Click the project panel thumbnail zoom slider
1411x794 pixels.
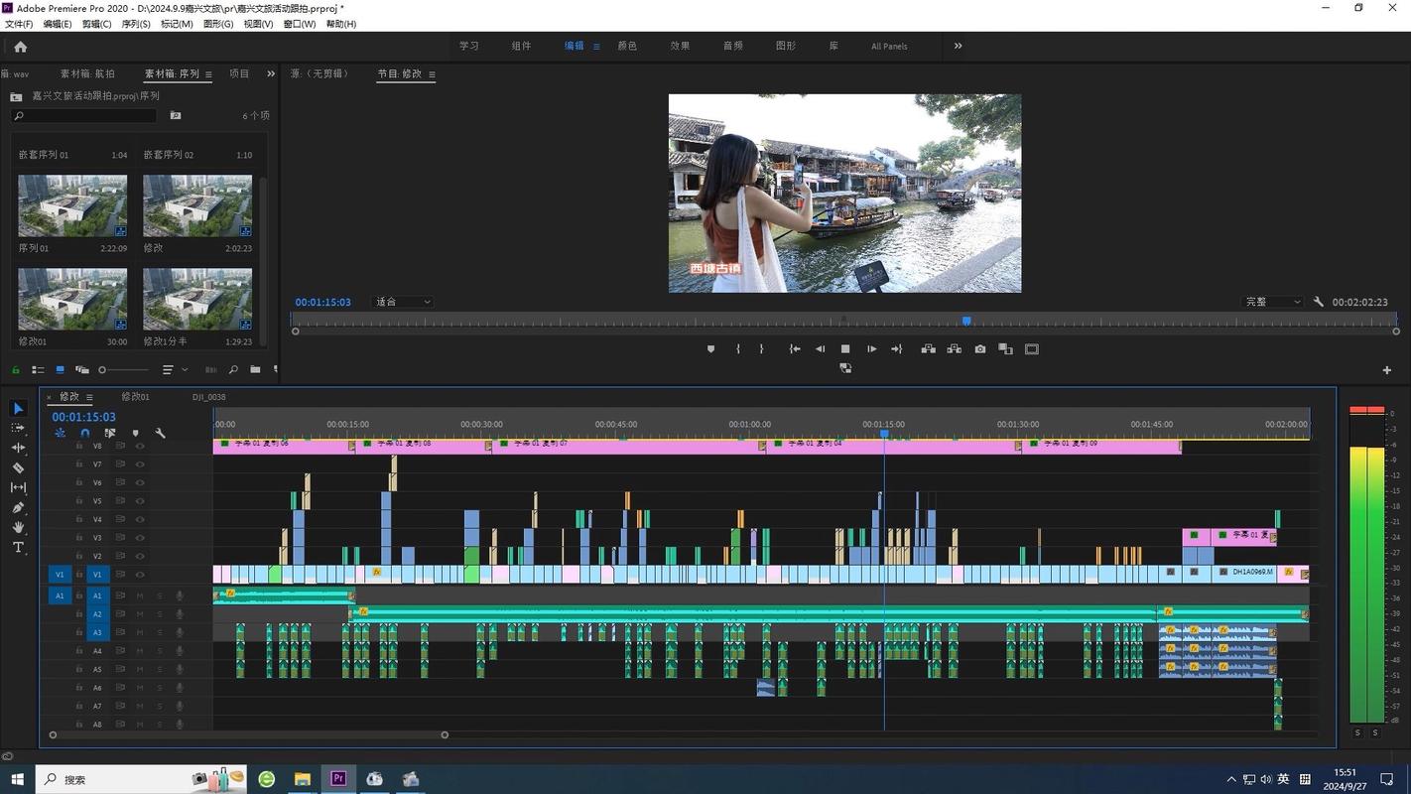123,370
